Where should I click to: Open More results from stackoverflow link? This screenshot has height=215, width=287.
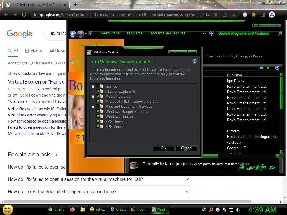[x=37, y=134]
